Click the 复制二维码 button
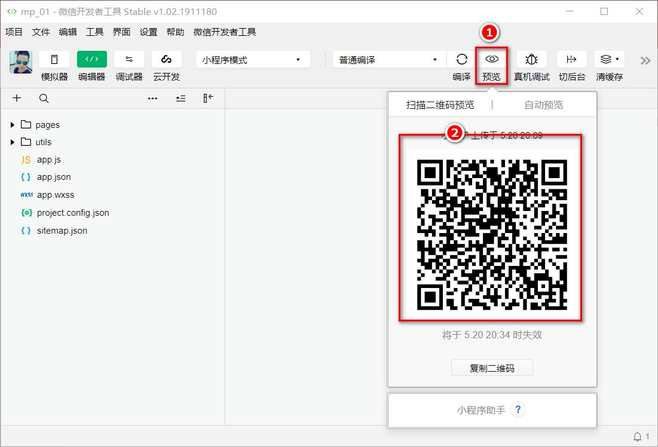 coord(491,368)
